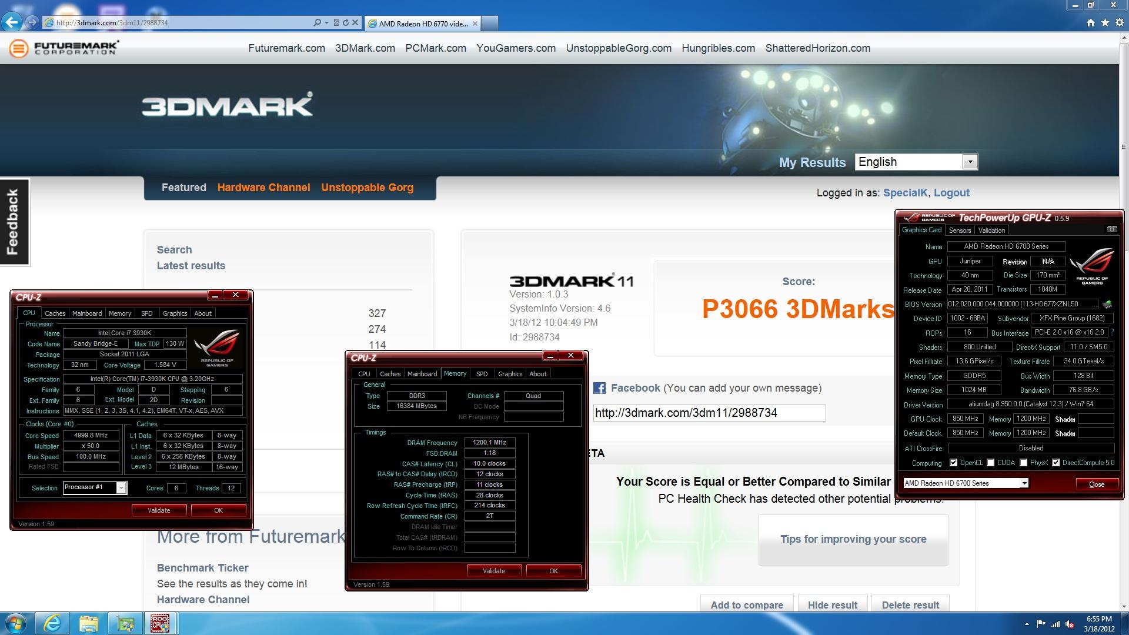
Task: Open the Feedback side tab
Action: (x=15, y=222)
